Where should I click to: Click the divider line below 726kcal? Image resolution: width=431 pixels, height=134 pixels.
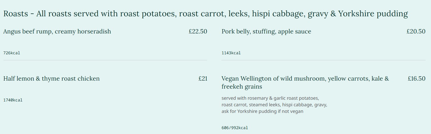pyautogui.click(x=105, y=60)
